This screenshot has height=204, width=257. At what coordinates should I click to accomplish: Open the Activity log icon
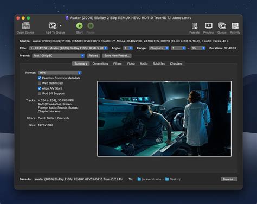(x=235, y=26)
